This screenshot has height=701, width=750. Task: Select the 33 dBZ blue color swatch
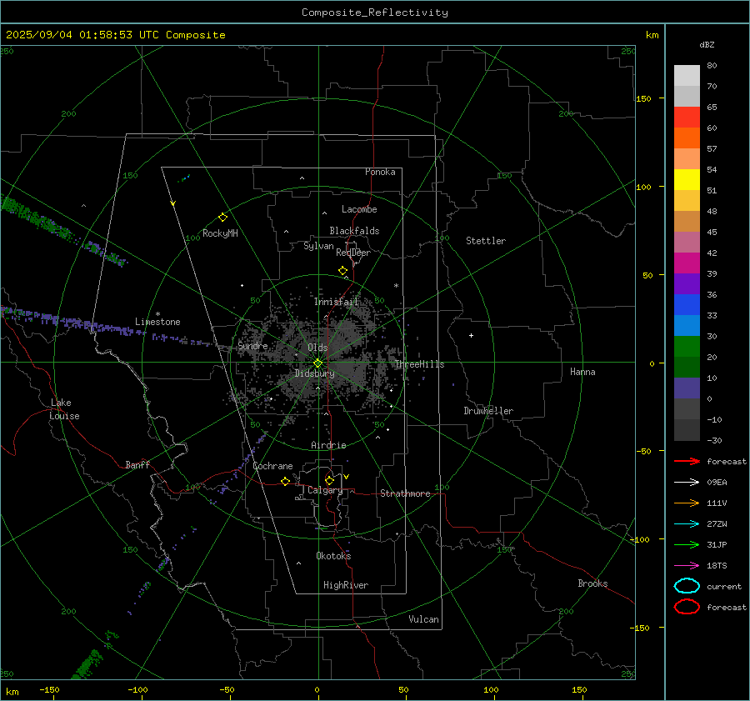[x=687, y=304]
